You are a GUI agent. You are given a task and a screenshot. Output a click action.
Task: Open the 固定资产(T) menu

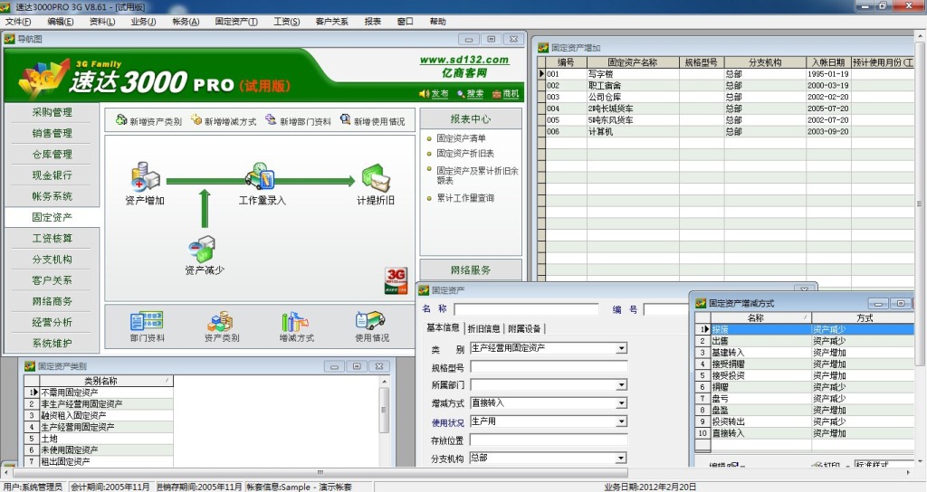tap(236, 22)
